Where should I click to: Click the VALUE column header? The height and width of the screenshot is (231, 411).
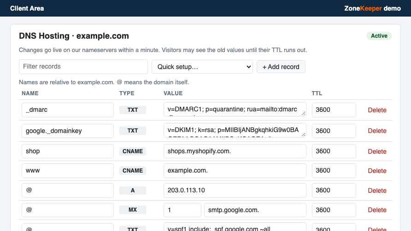pos(173,93)
